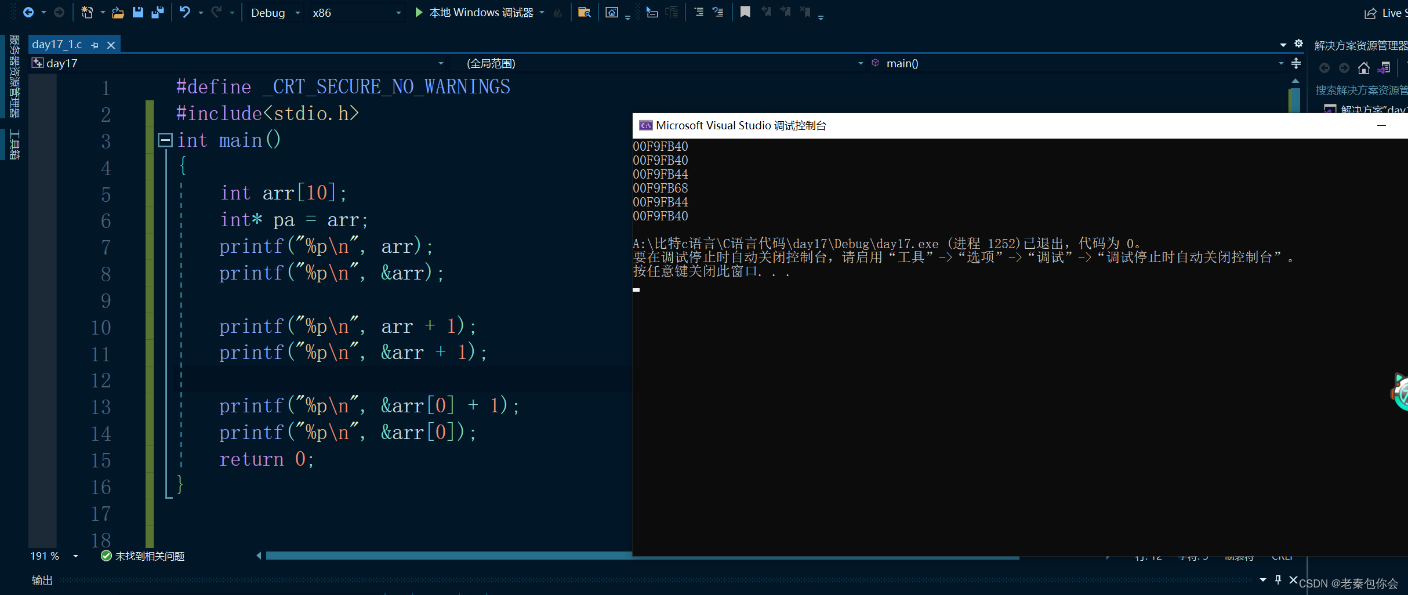This screenshot has height=595, width=1408.
Task: Click the first 00F9FB68 output line in console
Action: pos(661,188)
